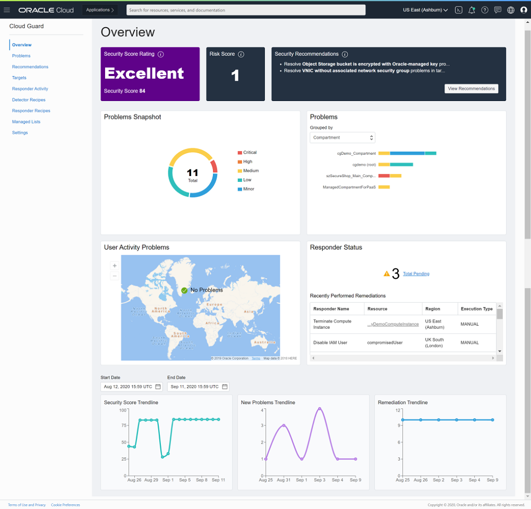
Task: Launch the Cloud Shell terminal icon
Action: click(459, 10)
